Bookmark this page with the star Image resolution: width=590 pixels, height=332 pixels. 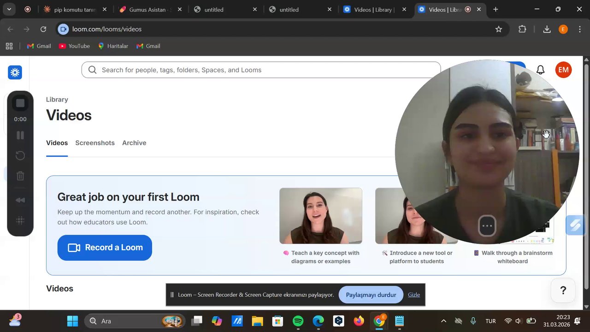(498, 29)
